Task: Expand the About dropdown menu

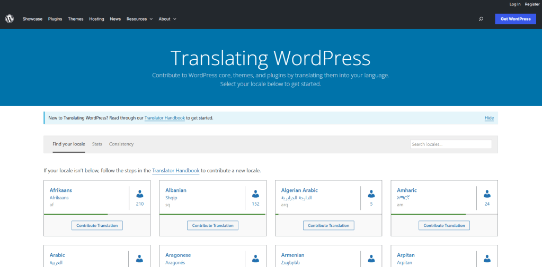Action: (167, 19)
